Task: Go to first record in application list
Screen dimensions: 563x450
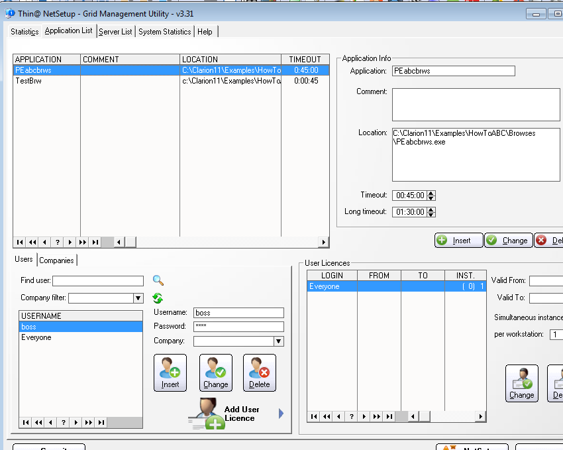Action: click(19, 242)
